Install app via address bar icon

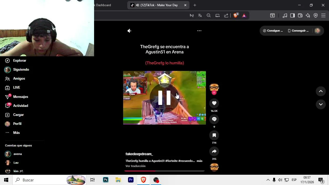tap(217, 16)
